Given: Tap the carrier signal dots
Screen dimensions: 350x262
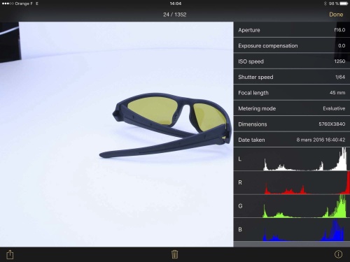Looking at the screenshot, I should coord(8,3).
